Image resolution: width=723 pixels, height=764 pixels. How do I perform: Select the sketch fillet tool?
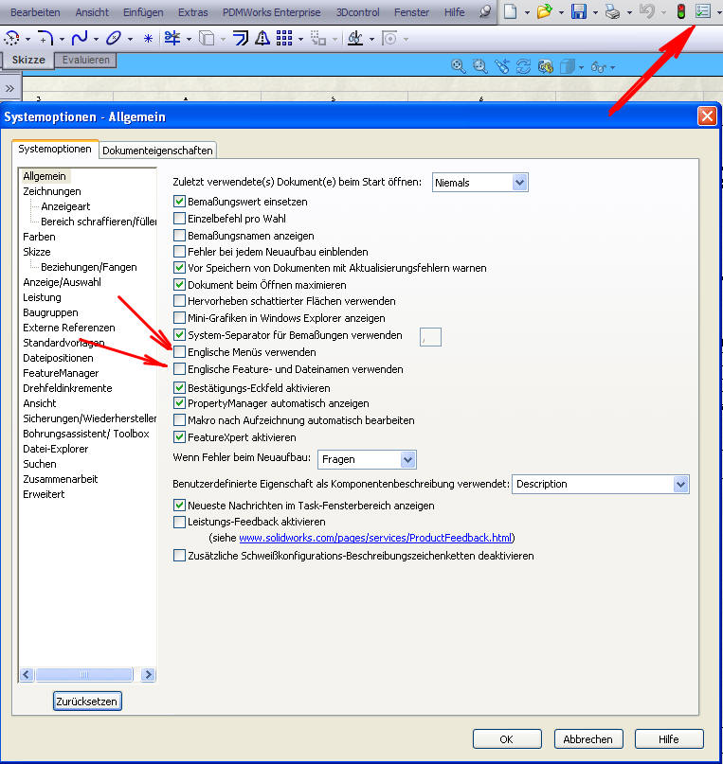(45, 38)
